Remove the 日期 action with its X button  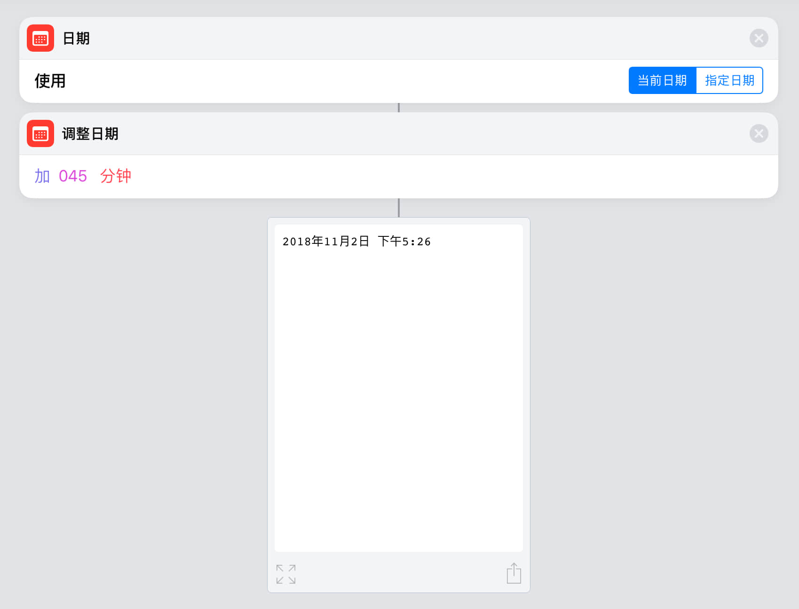point(759,38)
